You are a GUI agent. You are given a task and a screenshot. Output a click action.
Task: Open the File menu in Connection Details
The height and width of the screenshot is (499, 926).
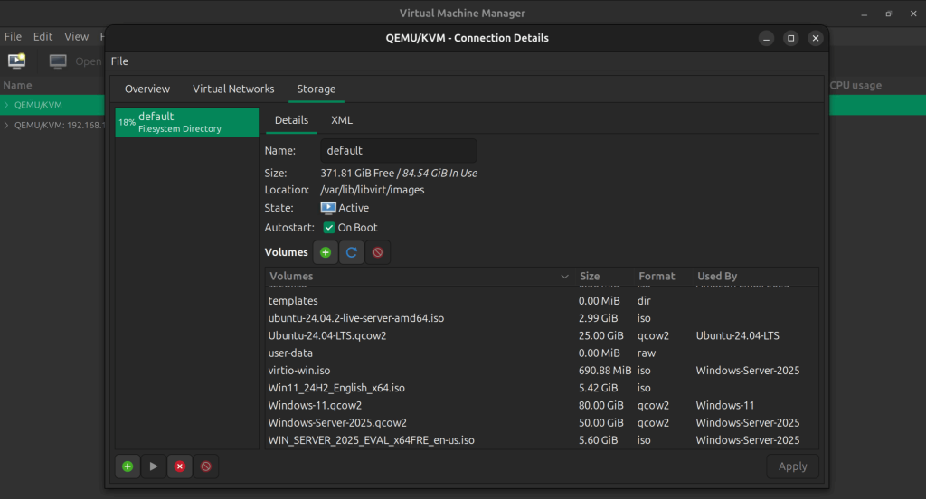click(119, 61)
